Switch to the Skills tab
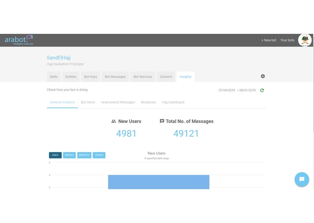This screenshot has width=314, height=223. pos(54,77)
